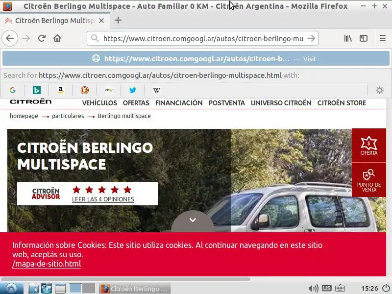This screenshot has width=392, height=294.
Task: Go back to the previous page
Action: point(10,38)
